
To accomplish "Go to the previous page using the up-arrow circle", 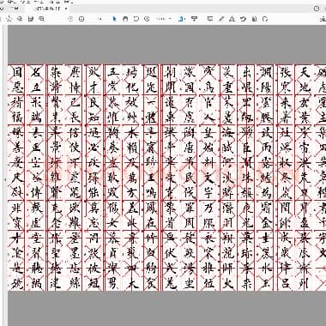I will coord(70,19).
